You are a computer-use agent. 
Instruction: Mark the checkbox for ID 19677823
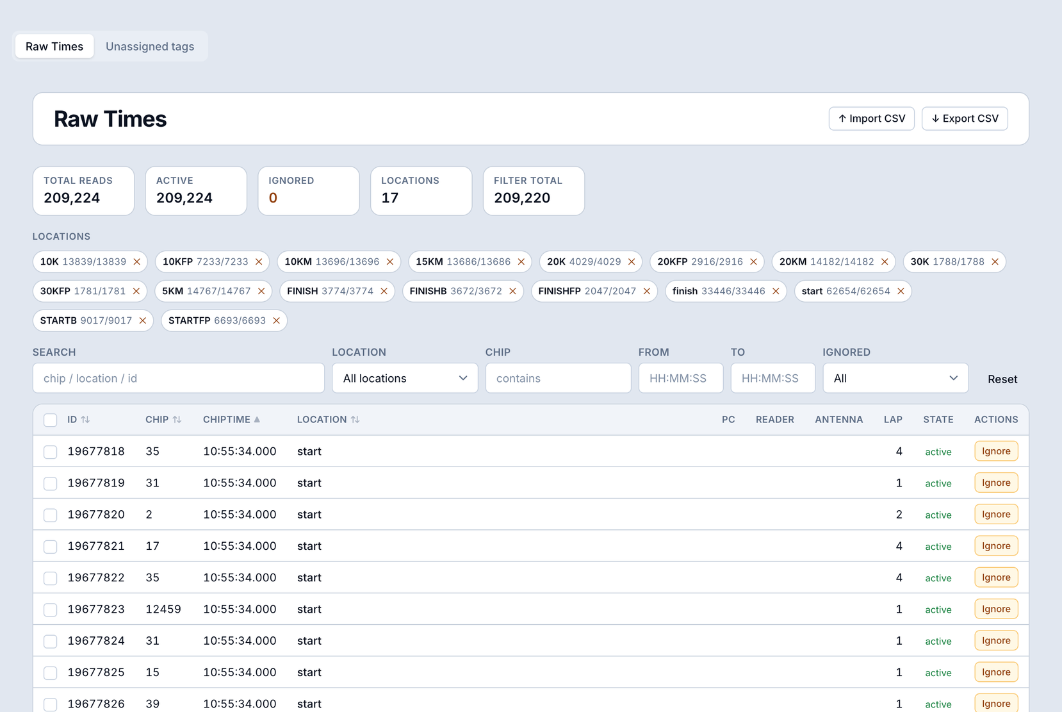[51, 609]
